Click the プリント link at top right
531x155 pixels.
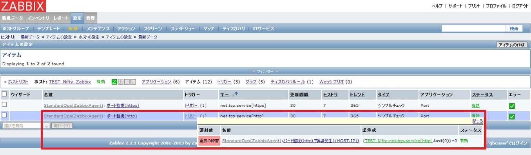474,6
